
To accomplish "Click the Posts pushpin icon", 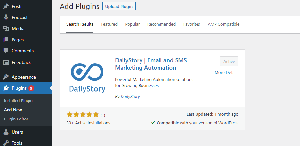I will [x=6, y=6].
